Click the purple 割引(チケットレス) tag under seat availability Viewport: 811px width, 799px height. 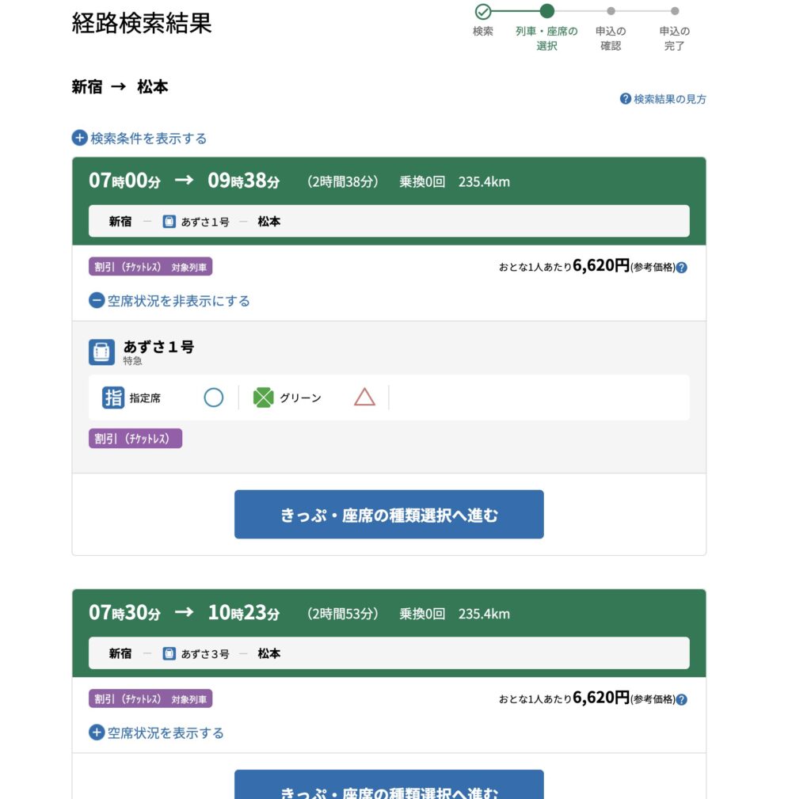click(135, 439)
